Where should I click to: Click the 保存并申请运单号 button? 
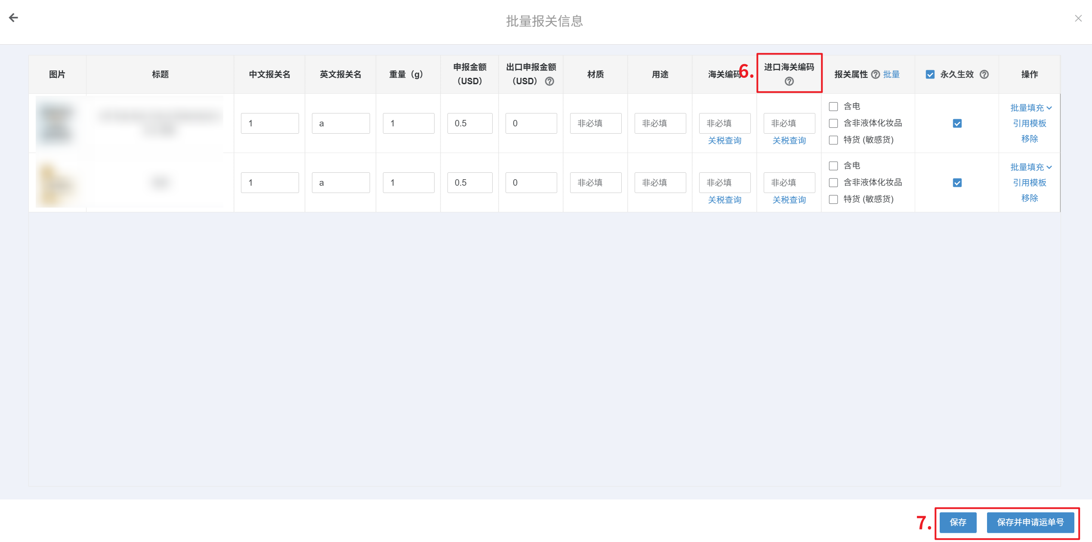coord(1030,522)
